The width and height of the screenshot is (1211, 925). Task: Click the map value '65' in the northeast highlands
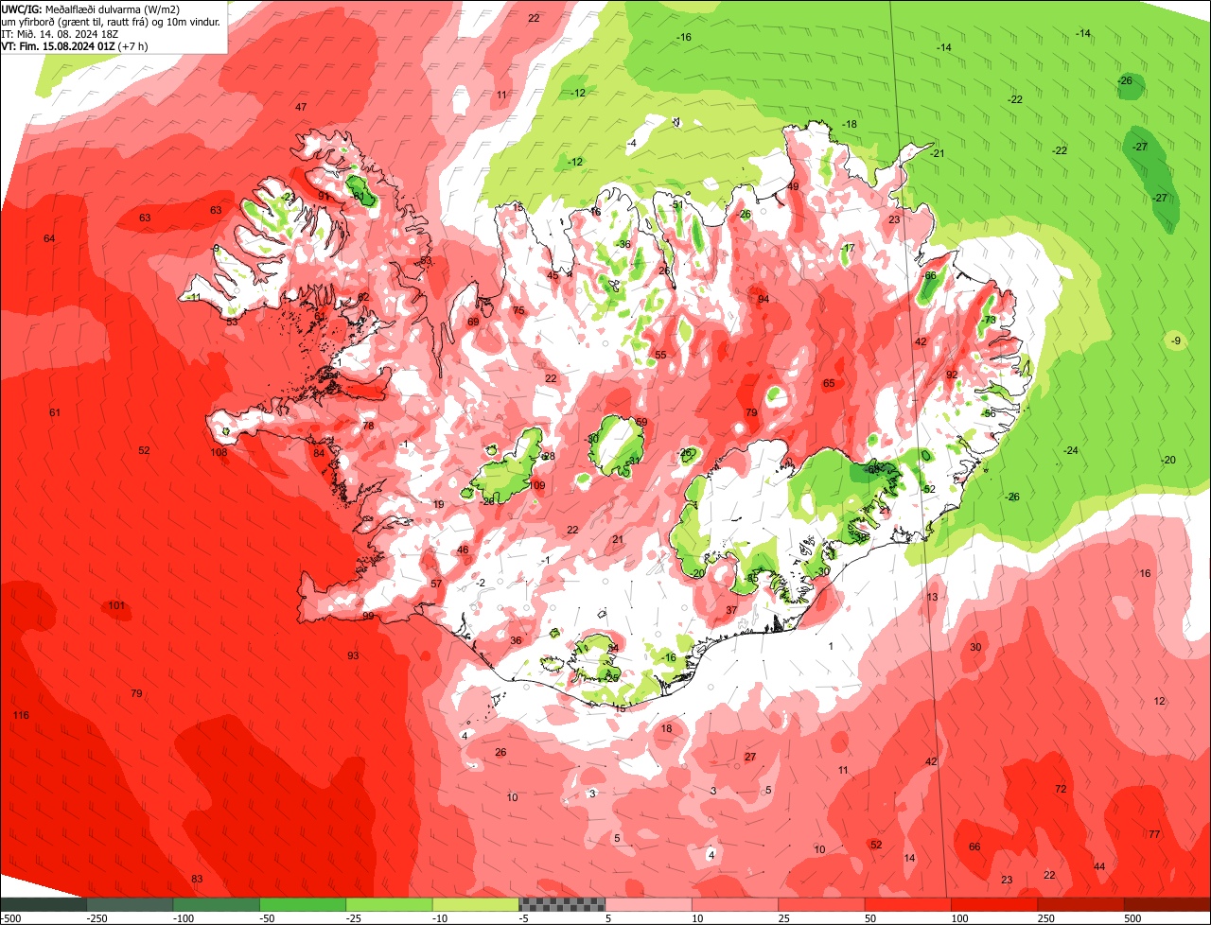829,383
